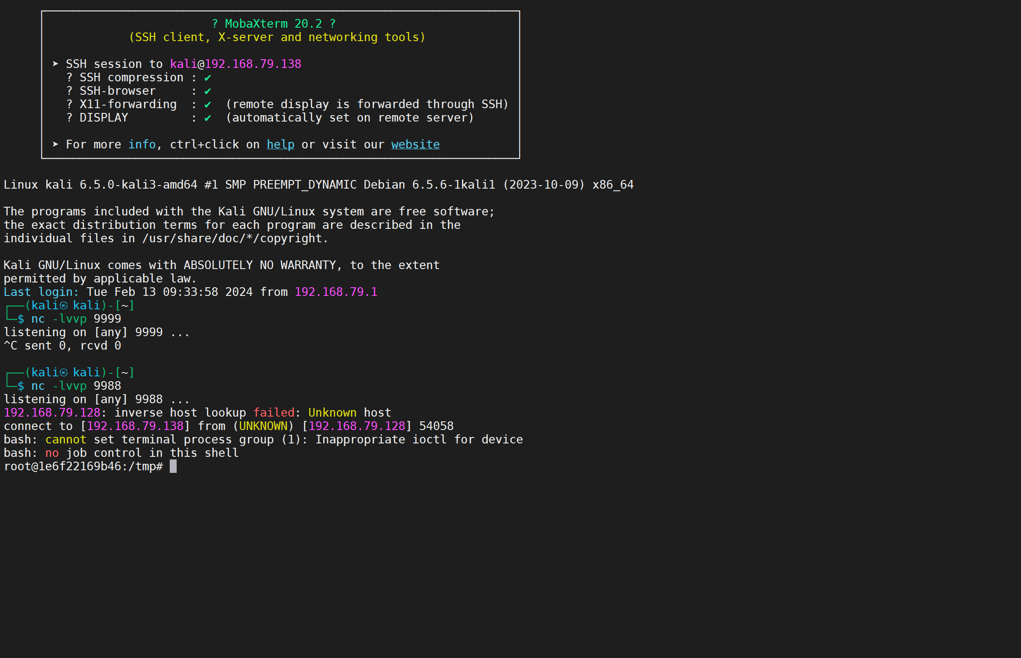Click the last login IP 192.168.79.1

click(336, 292)
